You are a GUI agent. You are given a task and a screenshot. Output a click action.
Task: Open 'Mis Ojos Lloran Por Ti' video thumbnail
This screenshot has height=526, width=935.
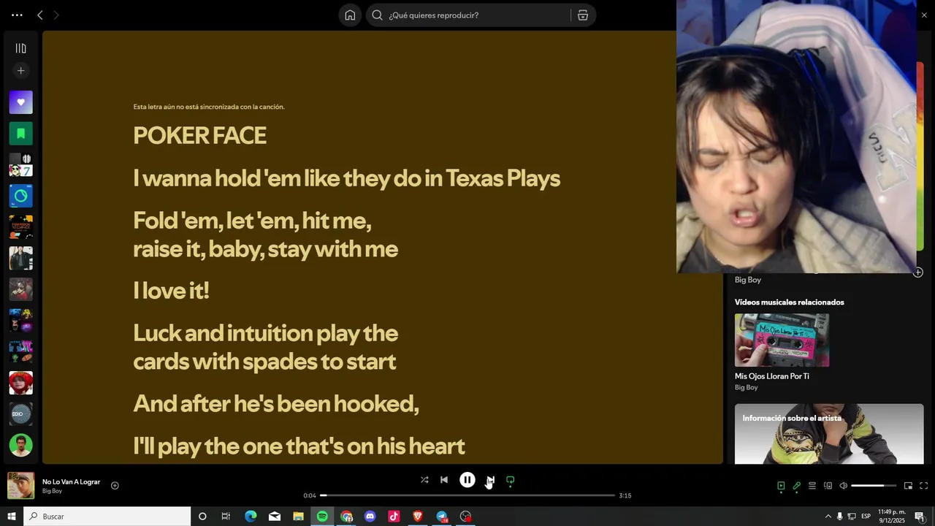(782, 340)
